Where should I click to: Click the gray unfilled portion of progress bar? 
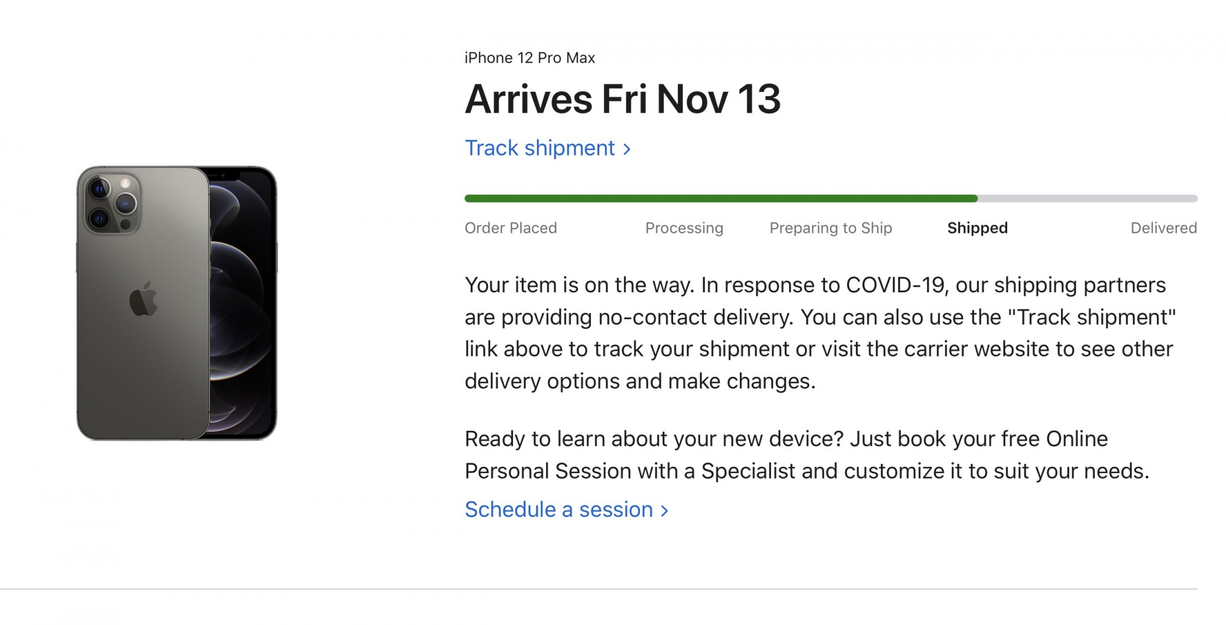pos(1087,199)
